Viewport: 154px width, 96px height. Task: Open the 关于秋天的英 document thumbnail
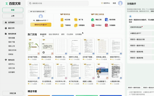pos(75,71)
